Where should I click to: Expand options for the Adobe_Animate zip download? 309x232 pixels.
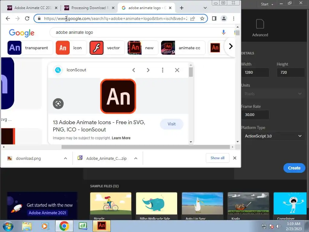tap(136, 158)
